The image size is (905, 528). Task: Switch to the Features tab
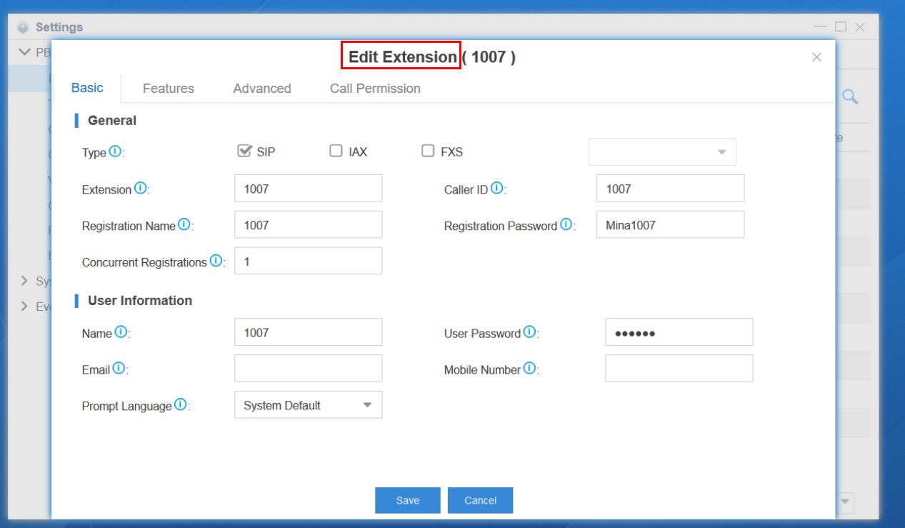169,89
